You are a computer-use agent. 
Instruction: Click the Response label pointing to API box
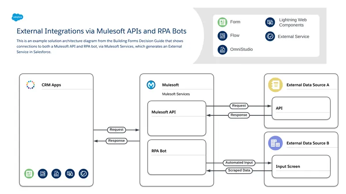(x=239, y=115)
